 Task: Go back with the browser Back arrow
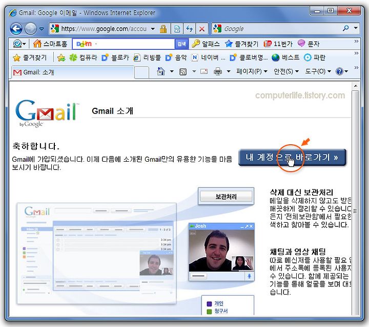pyautogui.click(x=16, y=29)
